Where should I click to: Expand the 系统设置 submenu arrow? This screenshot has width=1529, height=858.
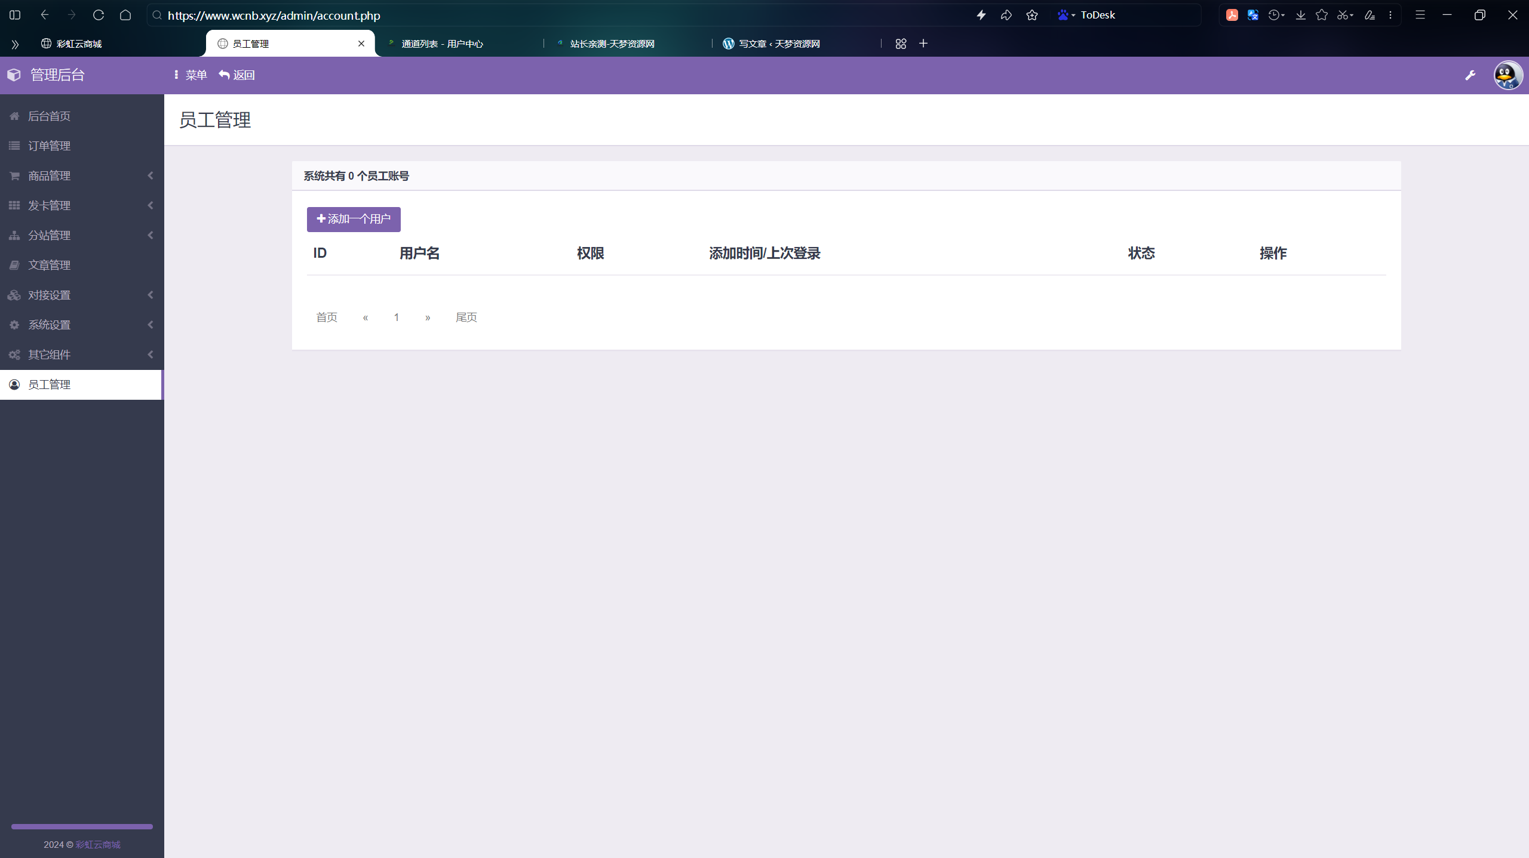pos(151,325)
